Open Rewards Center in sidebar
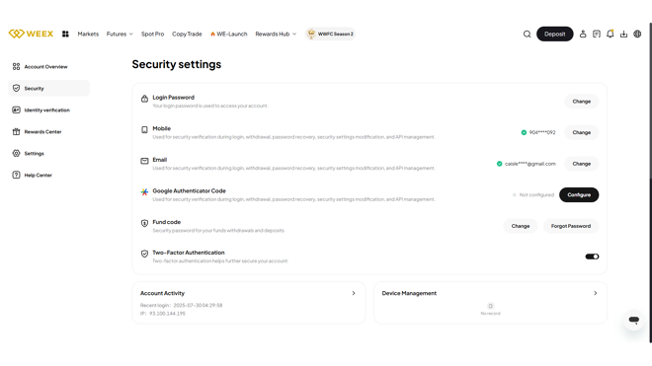Viewport: 652px width, 366px height. click(x=48, y=131)
